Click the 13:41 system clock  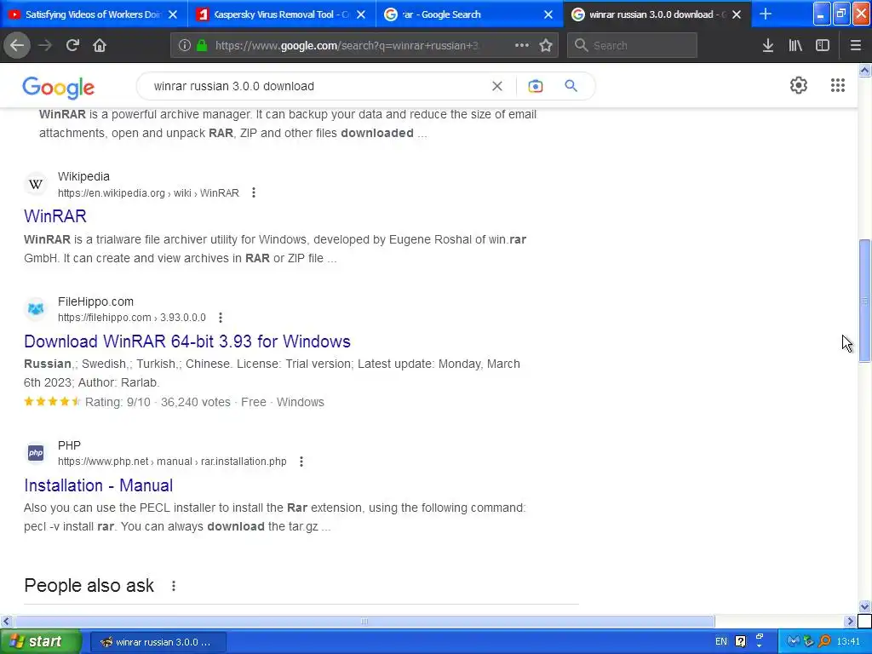(x=848, y=642)
